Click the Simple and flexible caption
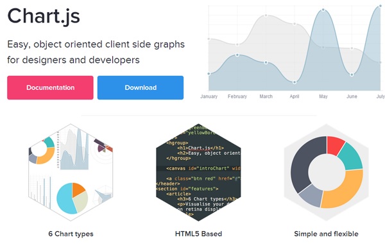The width and height of the screenshot is (385, 244). [326, 234]
